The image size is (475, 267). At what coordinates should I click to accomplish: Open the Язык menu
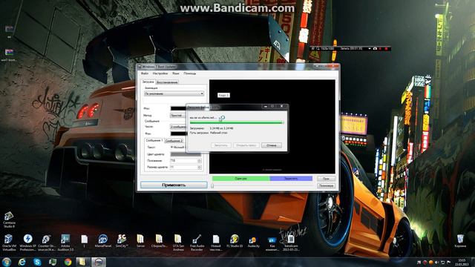click(176, 73)
